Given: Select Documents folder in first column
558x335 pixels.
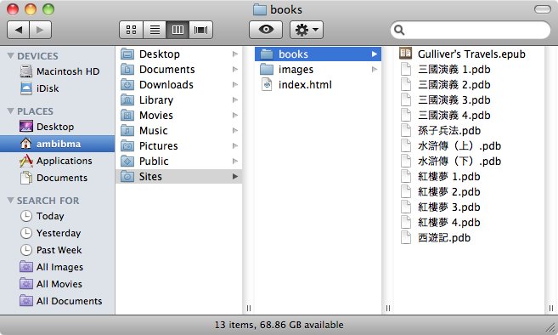Looking at the screenshot, I should 179,70.
